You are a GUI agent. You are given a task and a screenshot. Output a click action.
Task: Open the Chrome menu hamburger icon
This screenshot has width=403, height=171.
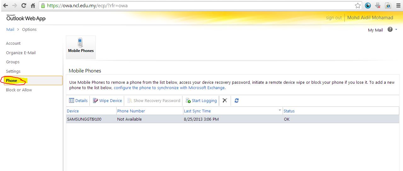398,6
